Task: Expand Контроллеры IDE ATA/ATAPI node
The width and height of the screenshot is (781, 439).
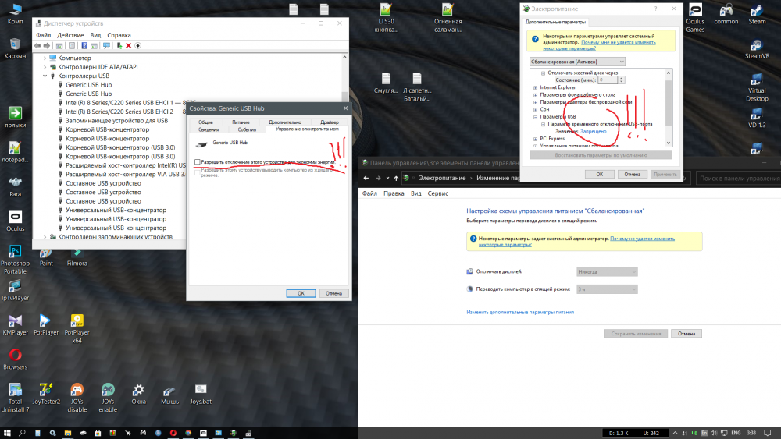Action: (45, 67)
